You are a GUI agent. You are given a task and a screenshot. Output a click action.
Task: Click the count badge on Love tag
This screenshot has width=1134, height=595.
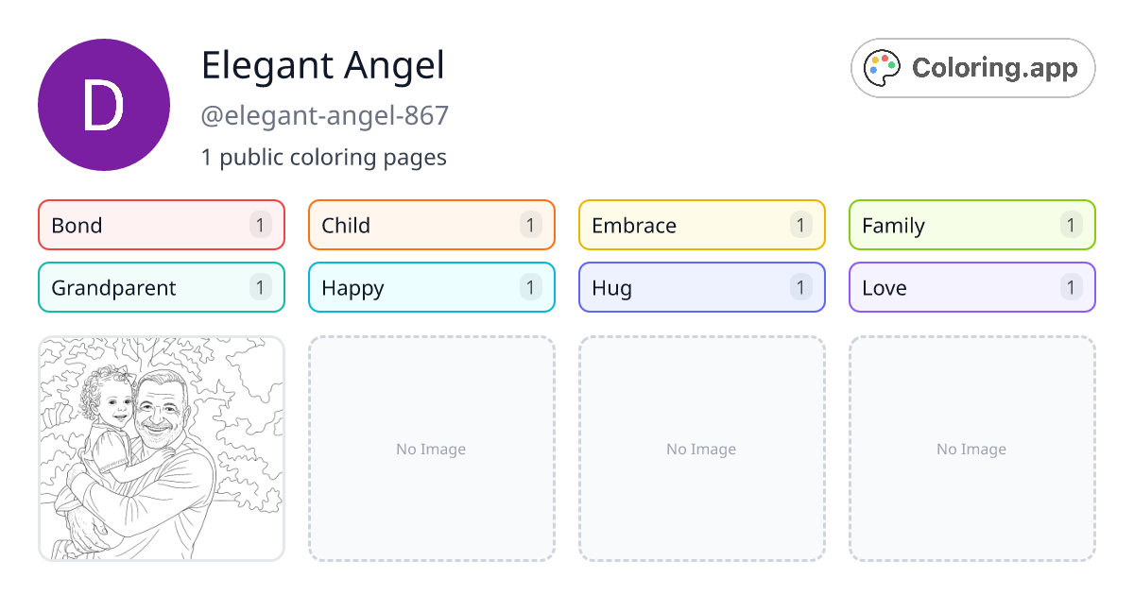(x=1071, y=287)
